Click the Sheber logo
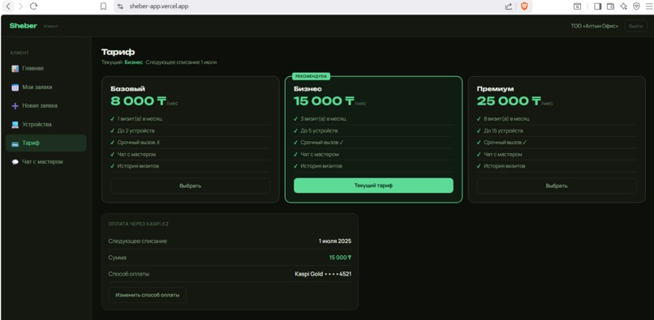The height and width of the screenshot is (320, 654). click(23, 26)
